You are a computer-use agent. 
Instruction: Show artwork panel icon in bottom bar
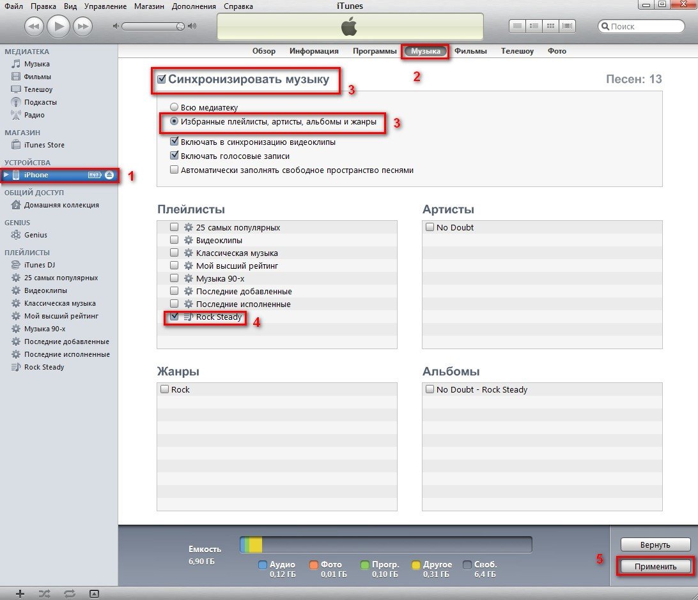[x=94, y=594]
